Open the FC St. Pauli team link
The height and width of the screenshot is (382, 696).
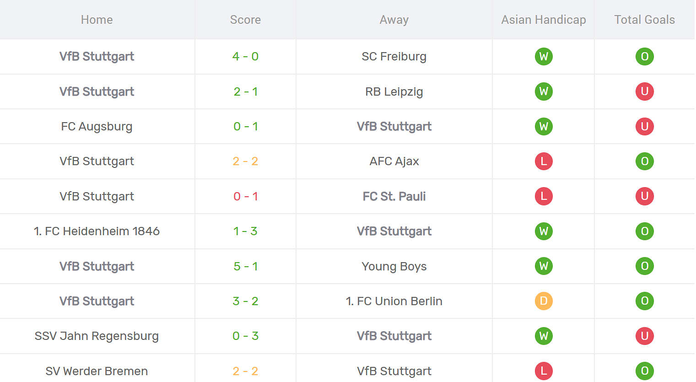click(394, 196)
